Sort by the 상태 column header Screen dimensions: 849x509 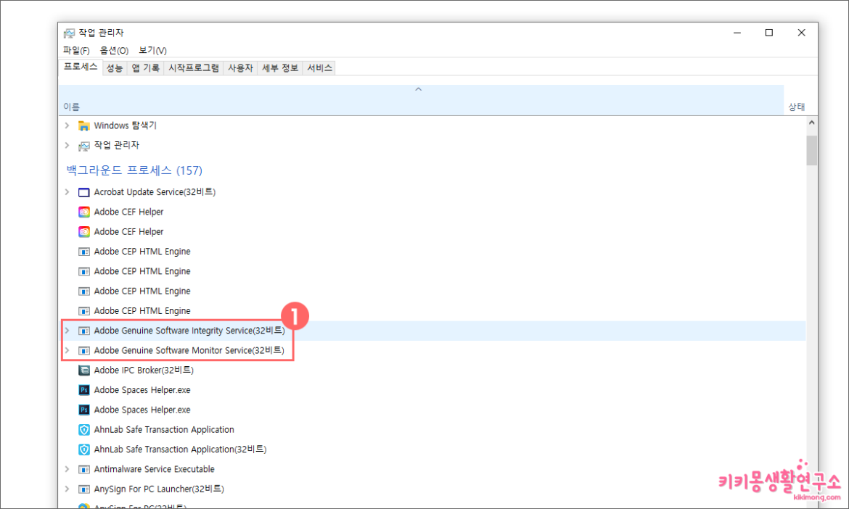tap(796, 107)
